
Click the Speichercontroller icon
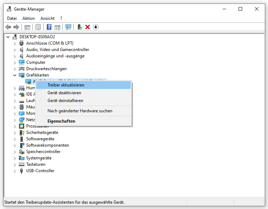pos(22,152)
